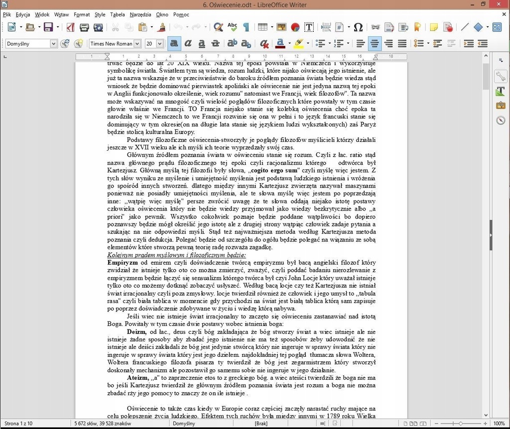Apply the dark red font color
The image size is (510, 429).
tap(280, 44)
